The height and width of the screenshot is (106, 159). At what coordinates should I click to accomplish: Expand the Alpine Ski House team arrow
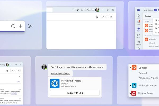pyautogui.click(x=130, y=85)
